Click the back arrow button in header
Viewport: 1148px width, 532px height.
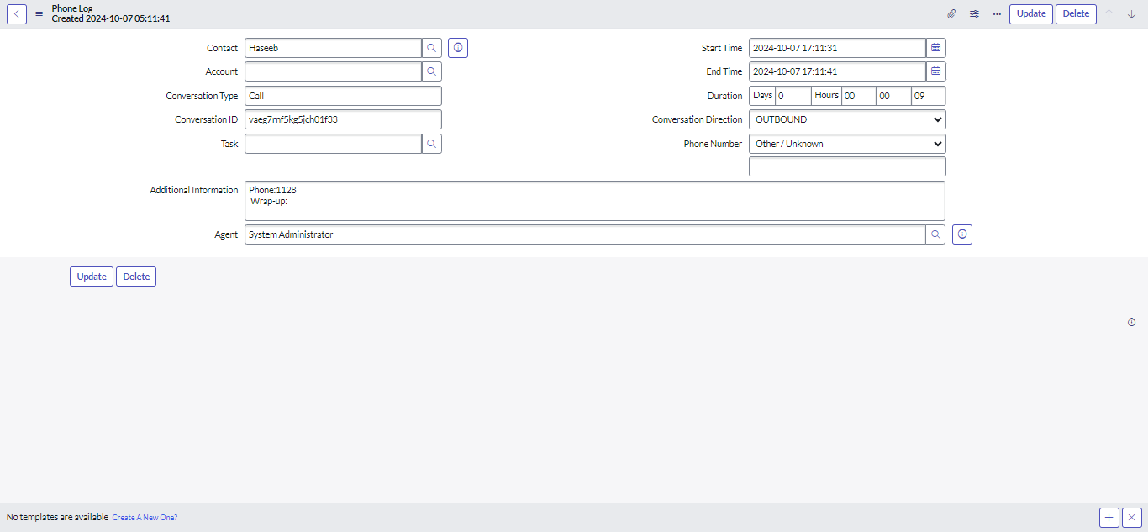[17, 14]
